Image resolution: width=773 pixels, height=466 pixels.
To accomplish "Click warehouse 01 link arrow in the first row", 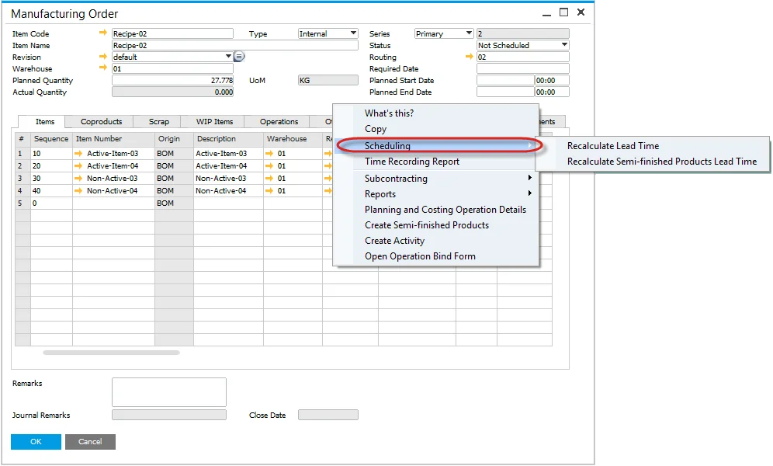I will tap(271, 154).
